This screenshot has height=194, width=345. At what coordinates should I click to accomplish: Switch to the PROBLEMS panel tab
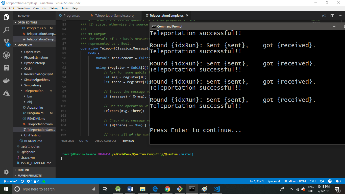click(x=67, y=141)
